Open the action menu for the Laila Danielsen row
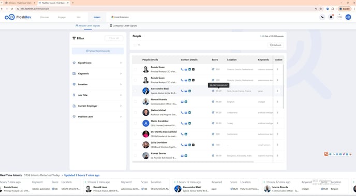The image size is (356, 196). click(277, 145)
